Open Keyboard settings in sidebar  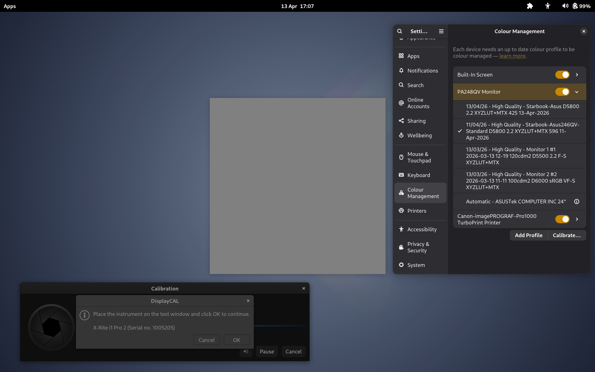point(418,175)
